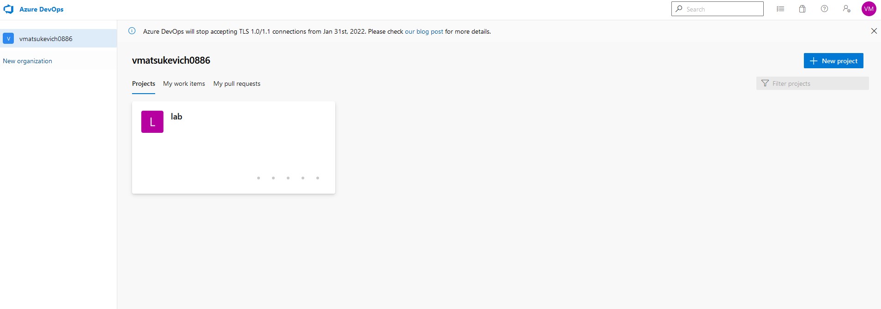Switch to My work items tab
Screen dimensions: 881x309
[x=184, y=83]
